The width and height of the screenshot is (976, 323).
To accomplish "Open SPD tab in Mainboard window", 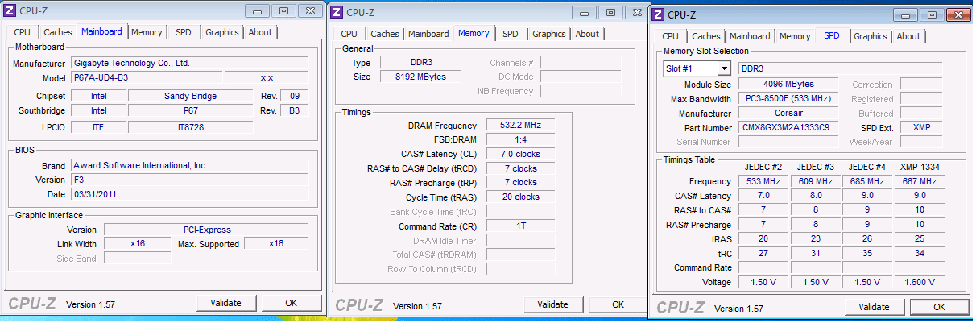I will 184,32.
